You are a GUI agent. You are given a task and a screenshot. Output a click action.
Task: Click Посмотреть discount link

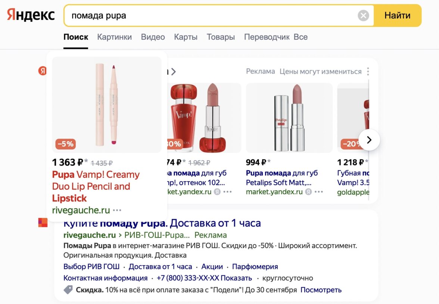pos(321,290)
